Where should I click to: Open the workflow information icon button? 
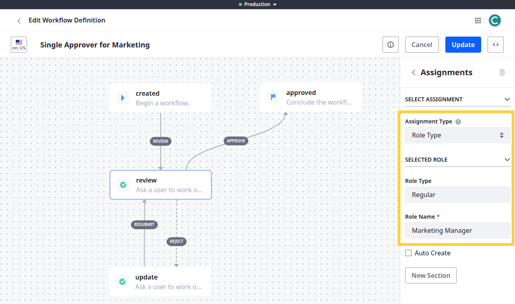coord(390,45)
